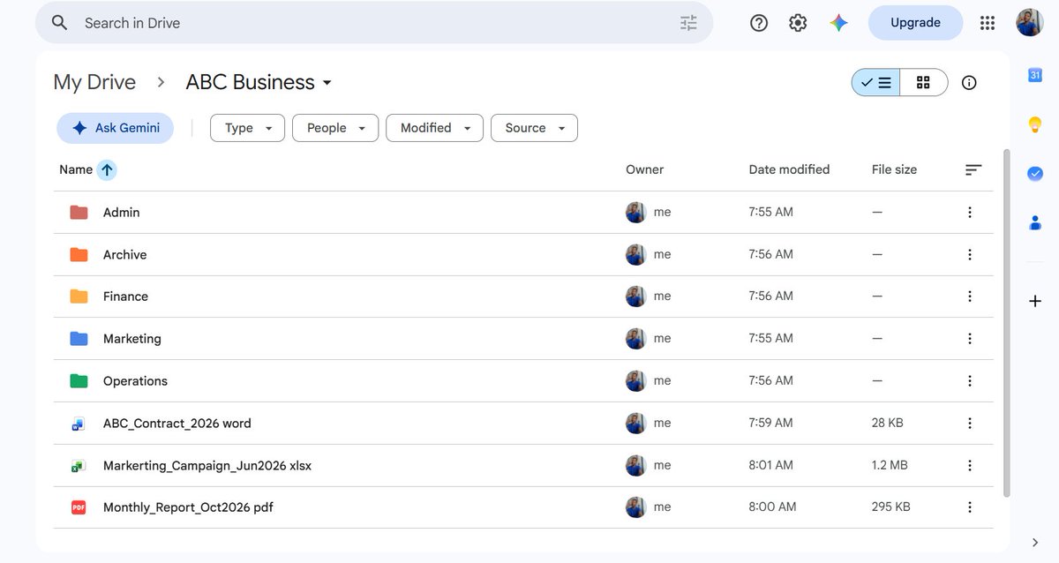
Task: Open Google Calendar side panel icon
Action: (1035, 75)
